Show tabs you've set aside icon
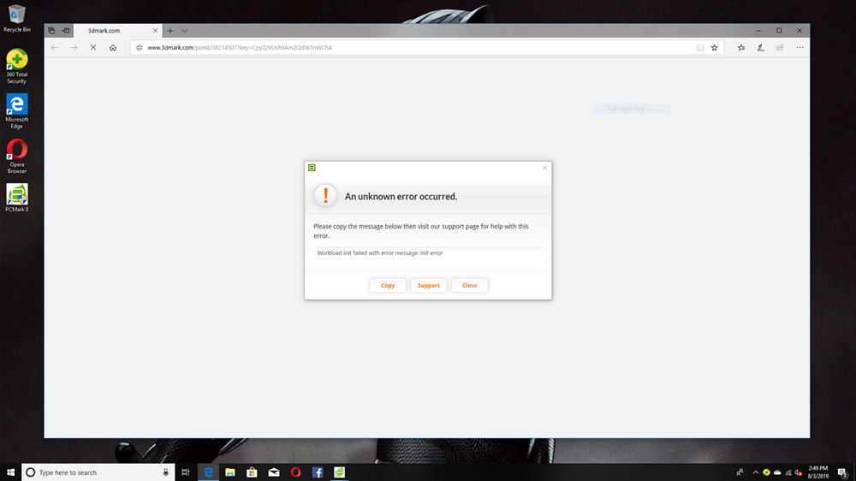This screenshot has width=856, height=481. tap(51, 31)
